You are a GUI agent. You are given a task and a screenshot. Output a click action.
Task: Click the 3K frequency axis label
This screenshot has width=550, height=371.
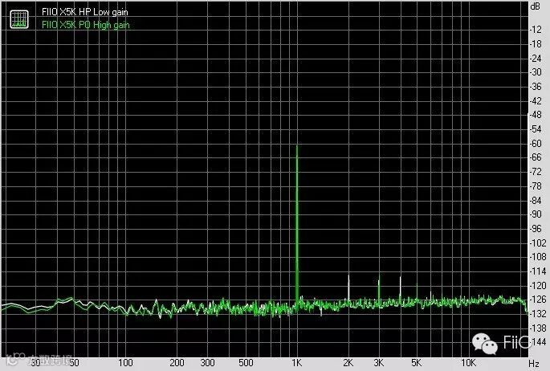point(378,363)
